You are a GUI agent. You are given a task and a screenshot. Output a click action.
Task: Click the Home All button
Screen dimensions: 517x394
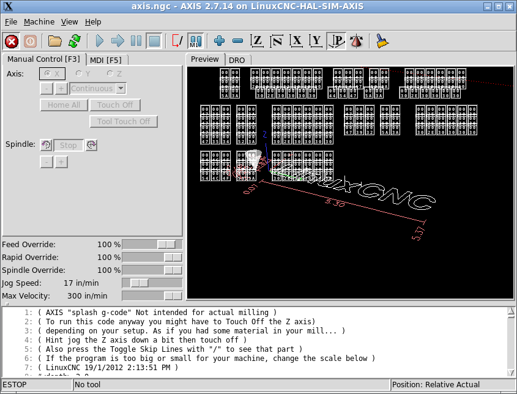click(64, 105)
